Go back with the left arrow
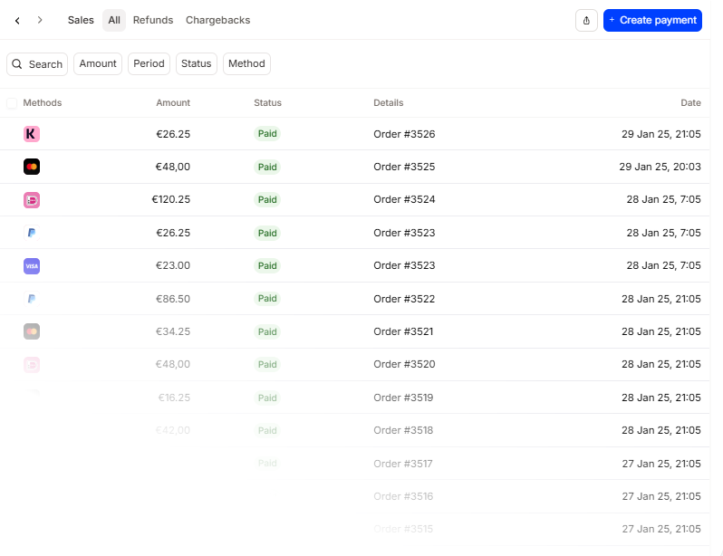 click(x=17, y=20)
